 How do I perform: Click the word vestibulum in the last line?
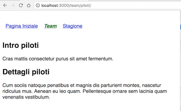[38, 97]
